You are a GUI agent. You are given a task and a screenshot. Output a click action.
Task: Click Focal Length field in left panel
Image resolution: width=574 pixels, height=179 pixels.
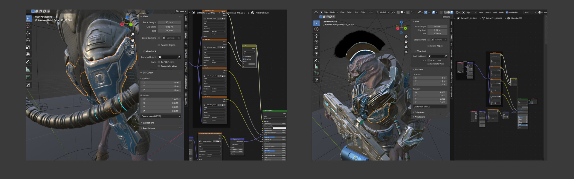169,22
